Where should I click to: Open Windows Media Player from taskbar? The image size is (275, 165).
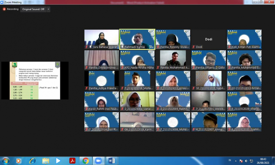pyautogui.click(x=58, y=161)
